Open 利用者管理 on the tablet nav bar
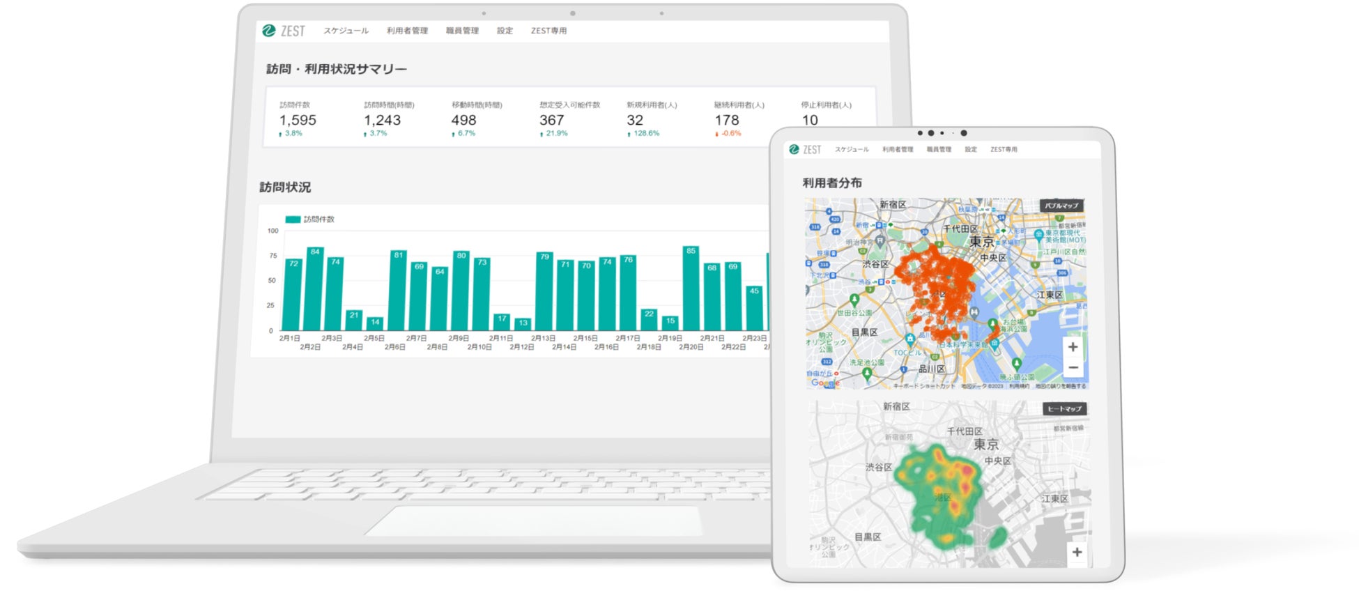 pos(897,149)
